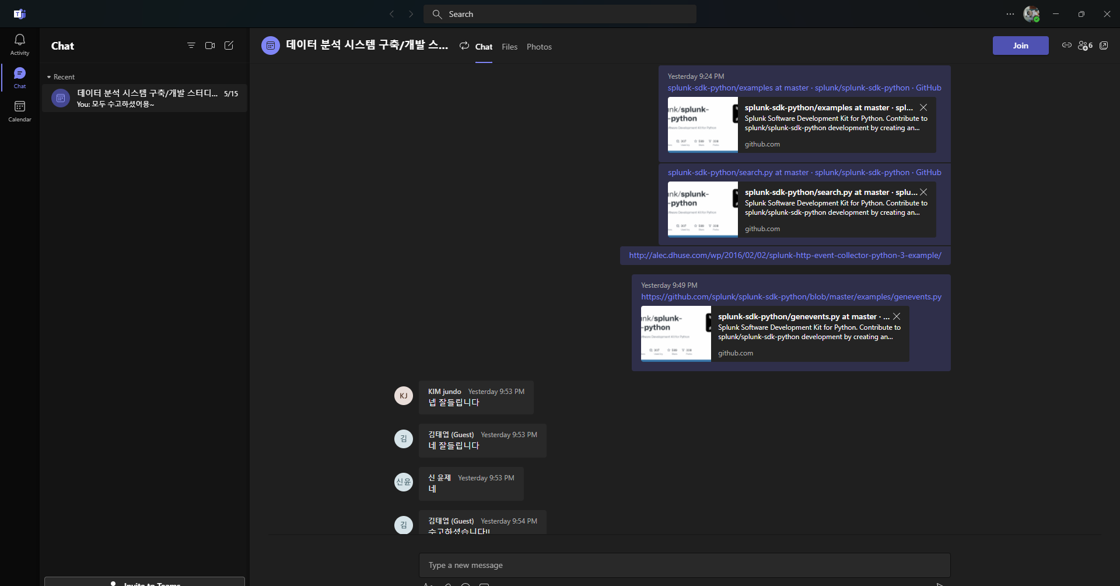
Task: Copy meeting link icon
Action: (x=1066, y=46)
